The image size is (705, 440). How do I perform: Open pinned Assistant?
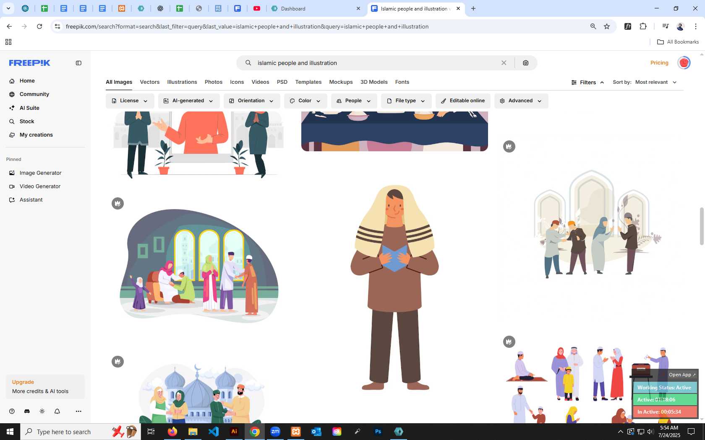[31, 200]
